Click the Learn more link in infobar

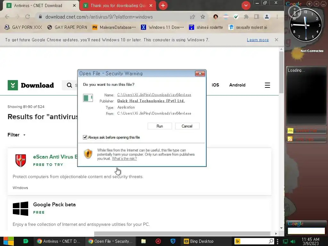pyautogui.click(x=258, y=40)
